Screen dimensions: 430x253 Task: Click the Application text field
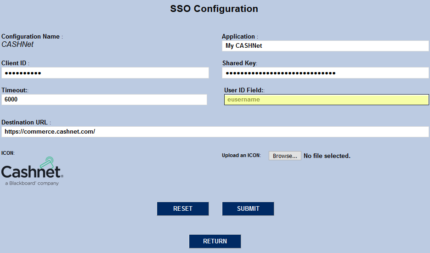325,46
